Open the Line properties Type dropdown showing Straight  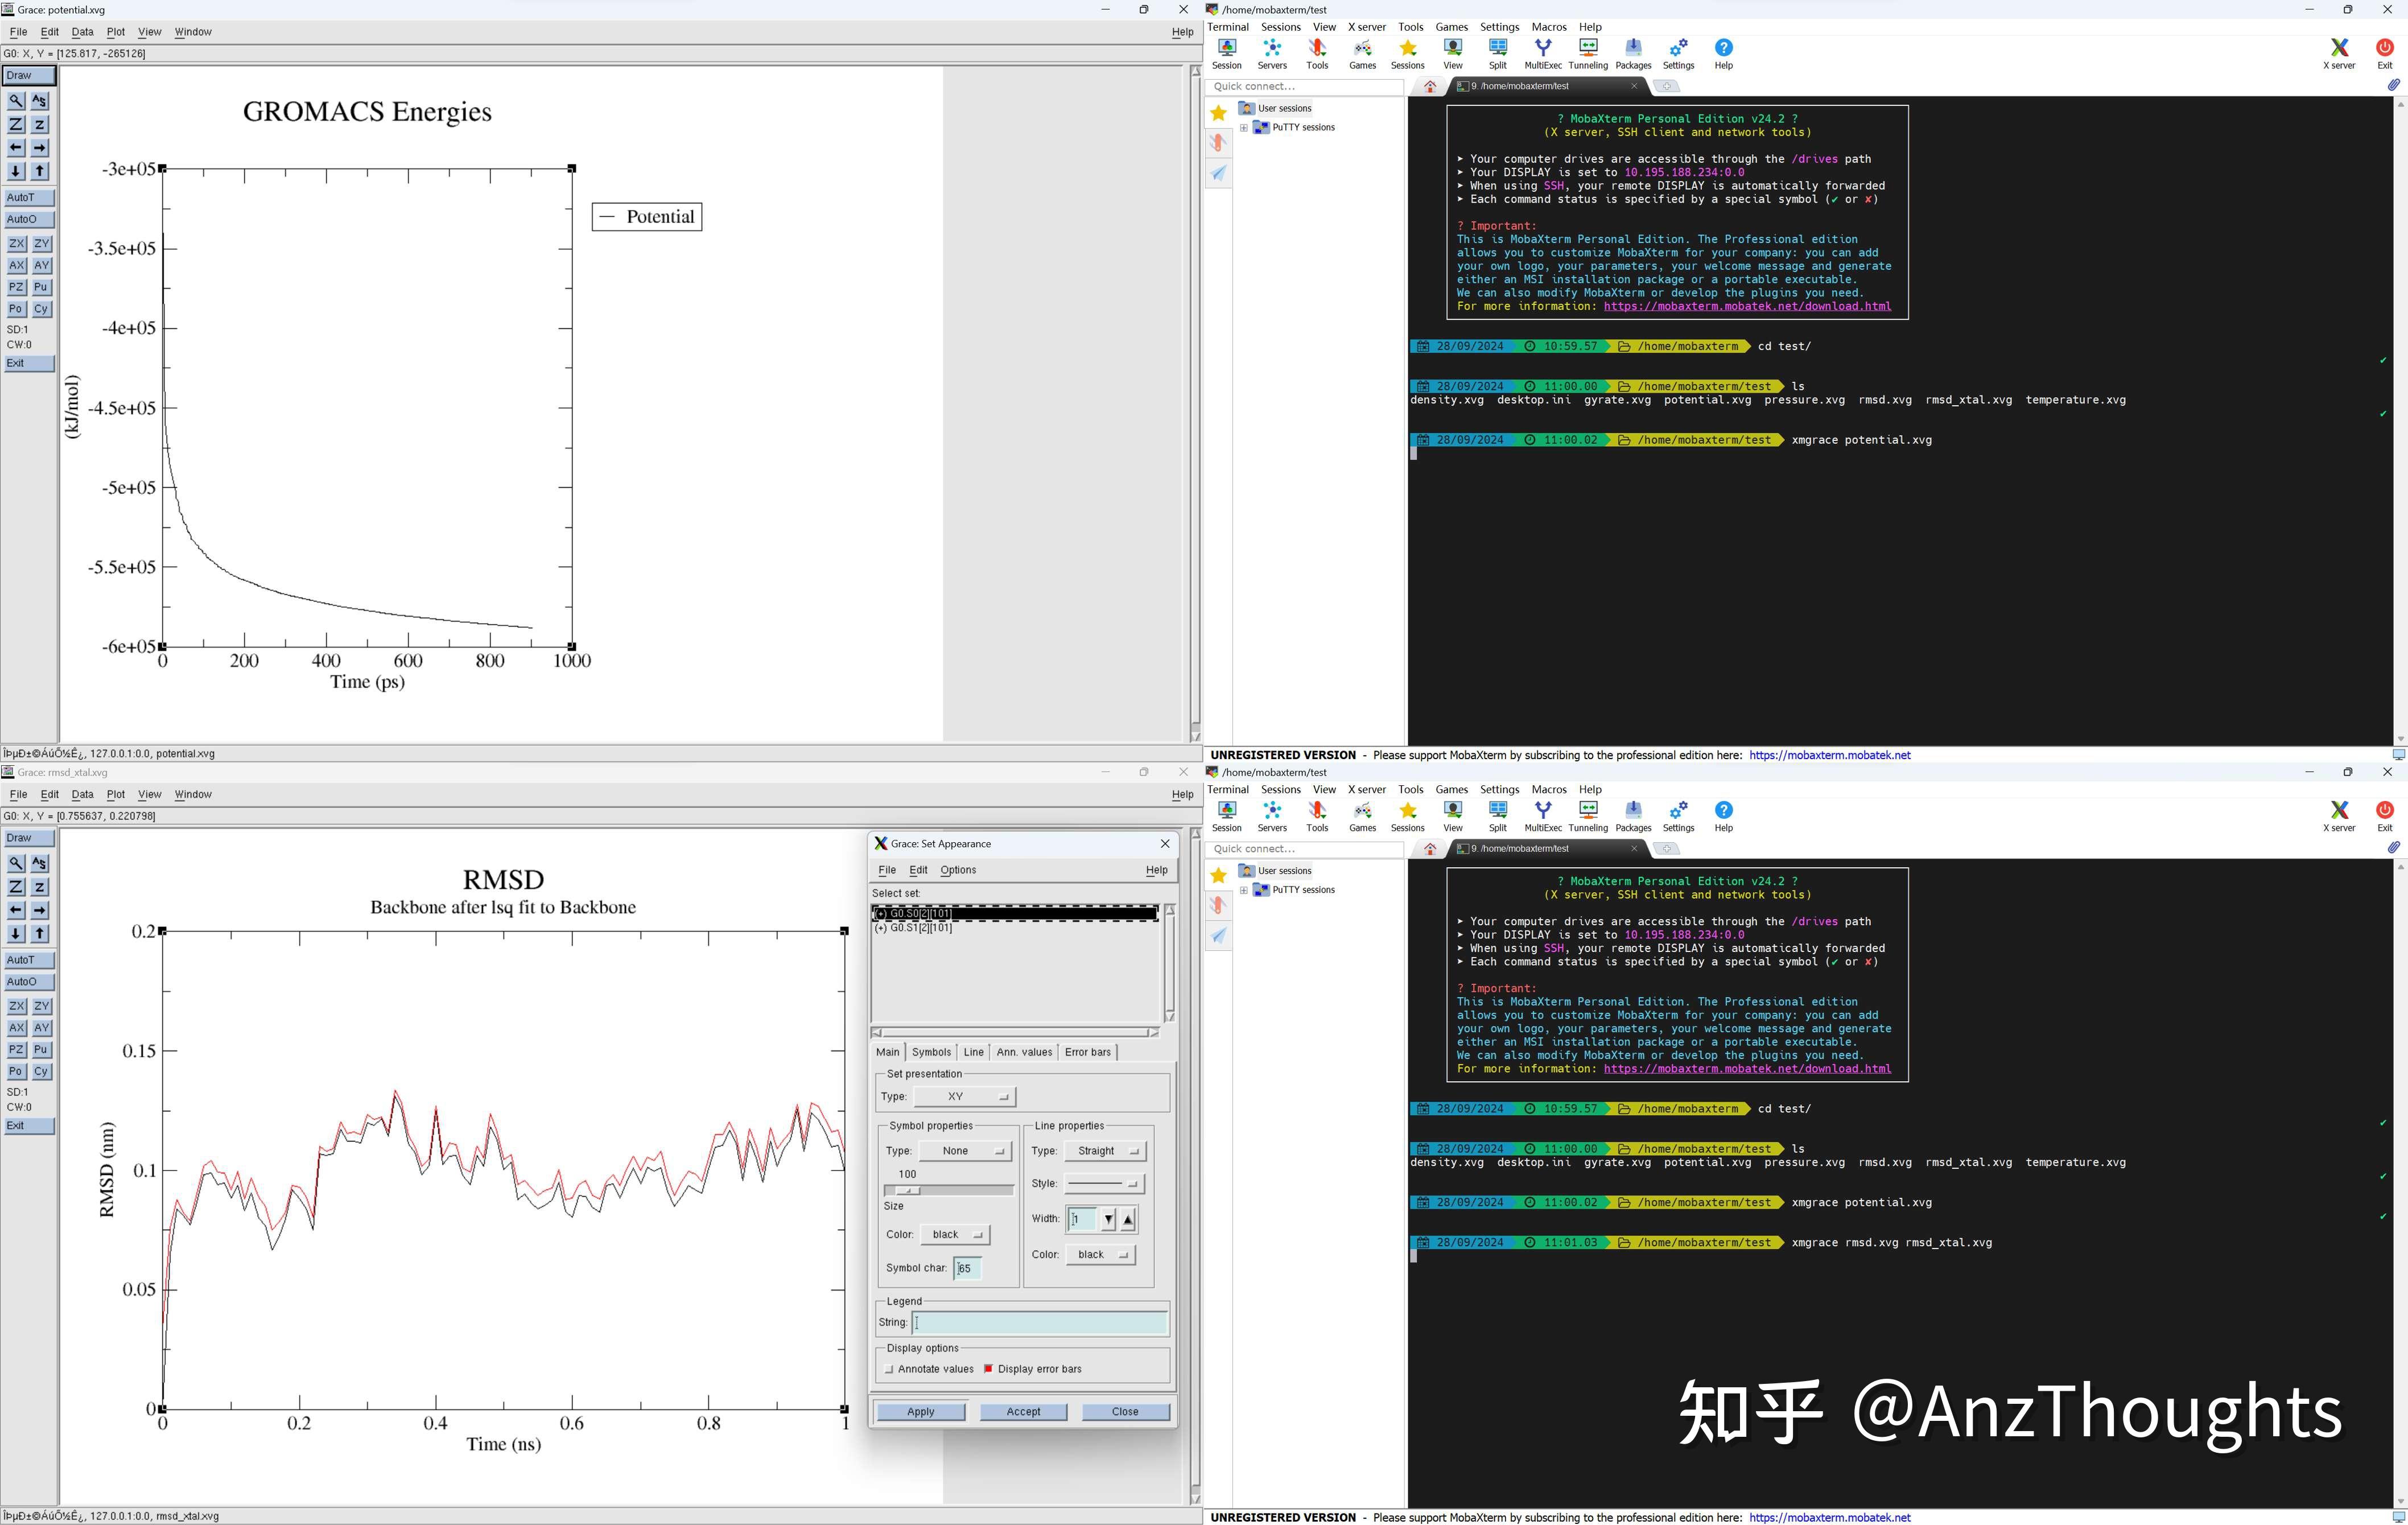pyautogui.click(x=1105, y=1151)
